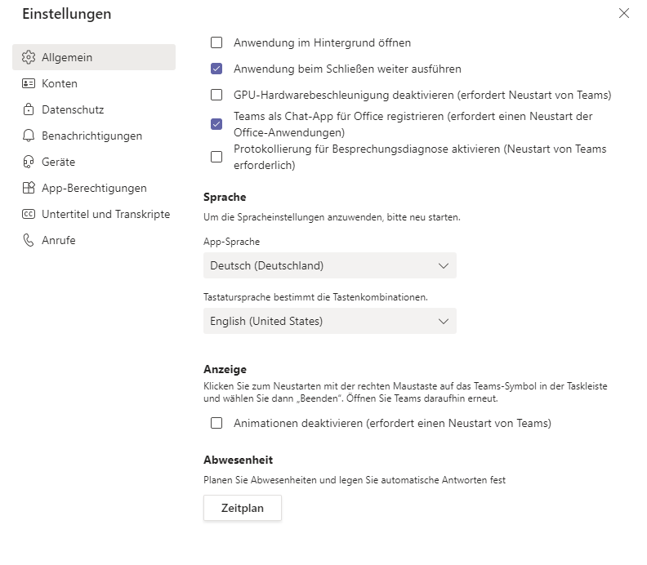Open the keyboard language dropdown English (United States)
The height and width of the screenshot is (565, 647).
tap(330, 321)
